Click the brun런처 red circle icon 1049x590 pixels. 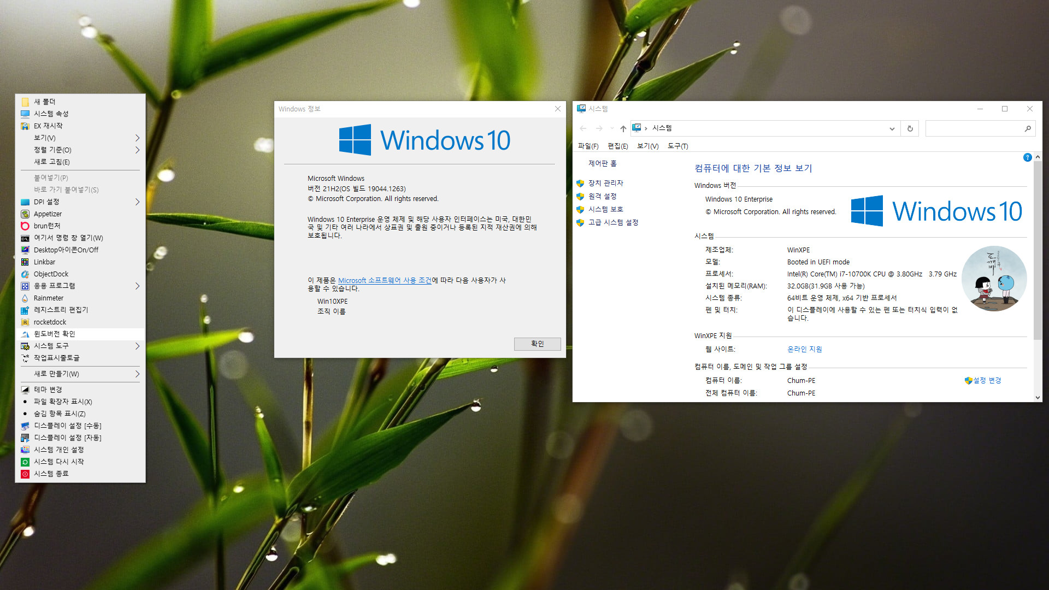coord(25,226)
